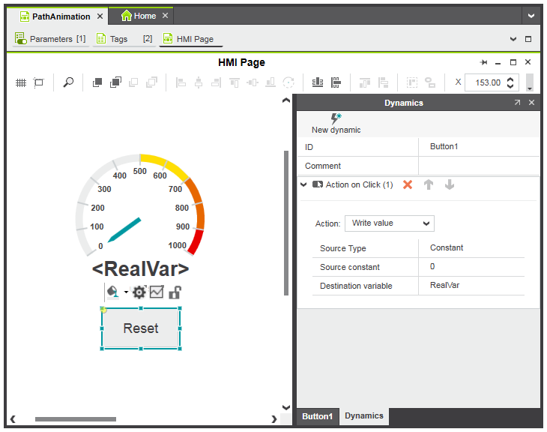Toggle the Dynamics panel pin arrow

[517, 103]
